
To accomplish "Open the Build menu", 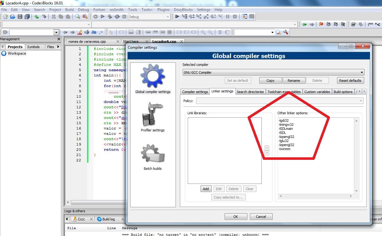I will coord(69,10).
